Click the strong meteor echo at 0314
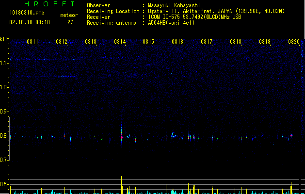 [x=122, y=135]
